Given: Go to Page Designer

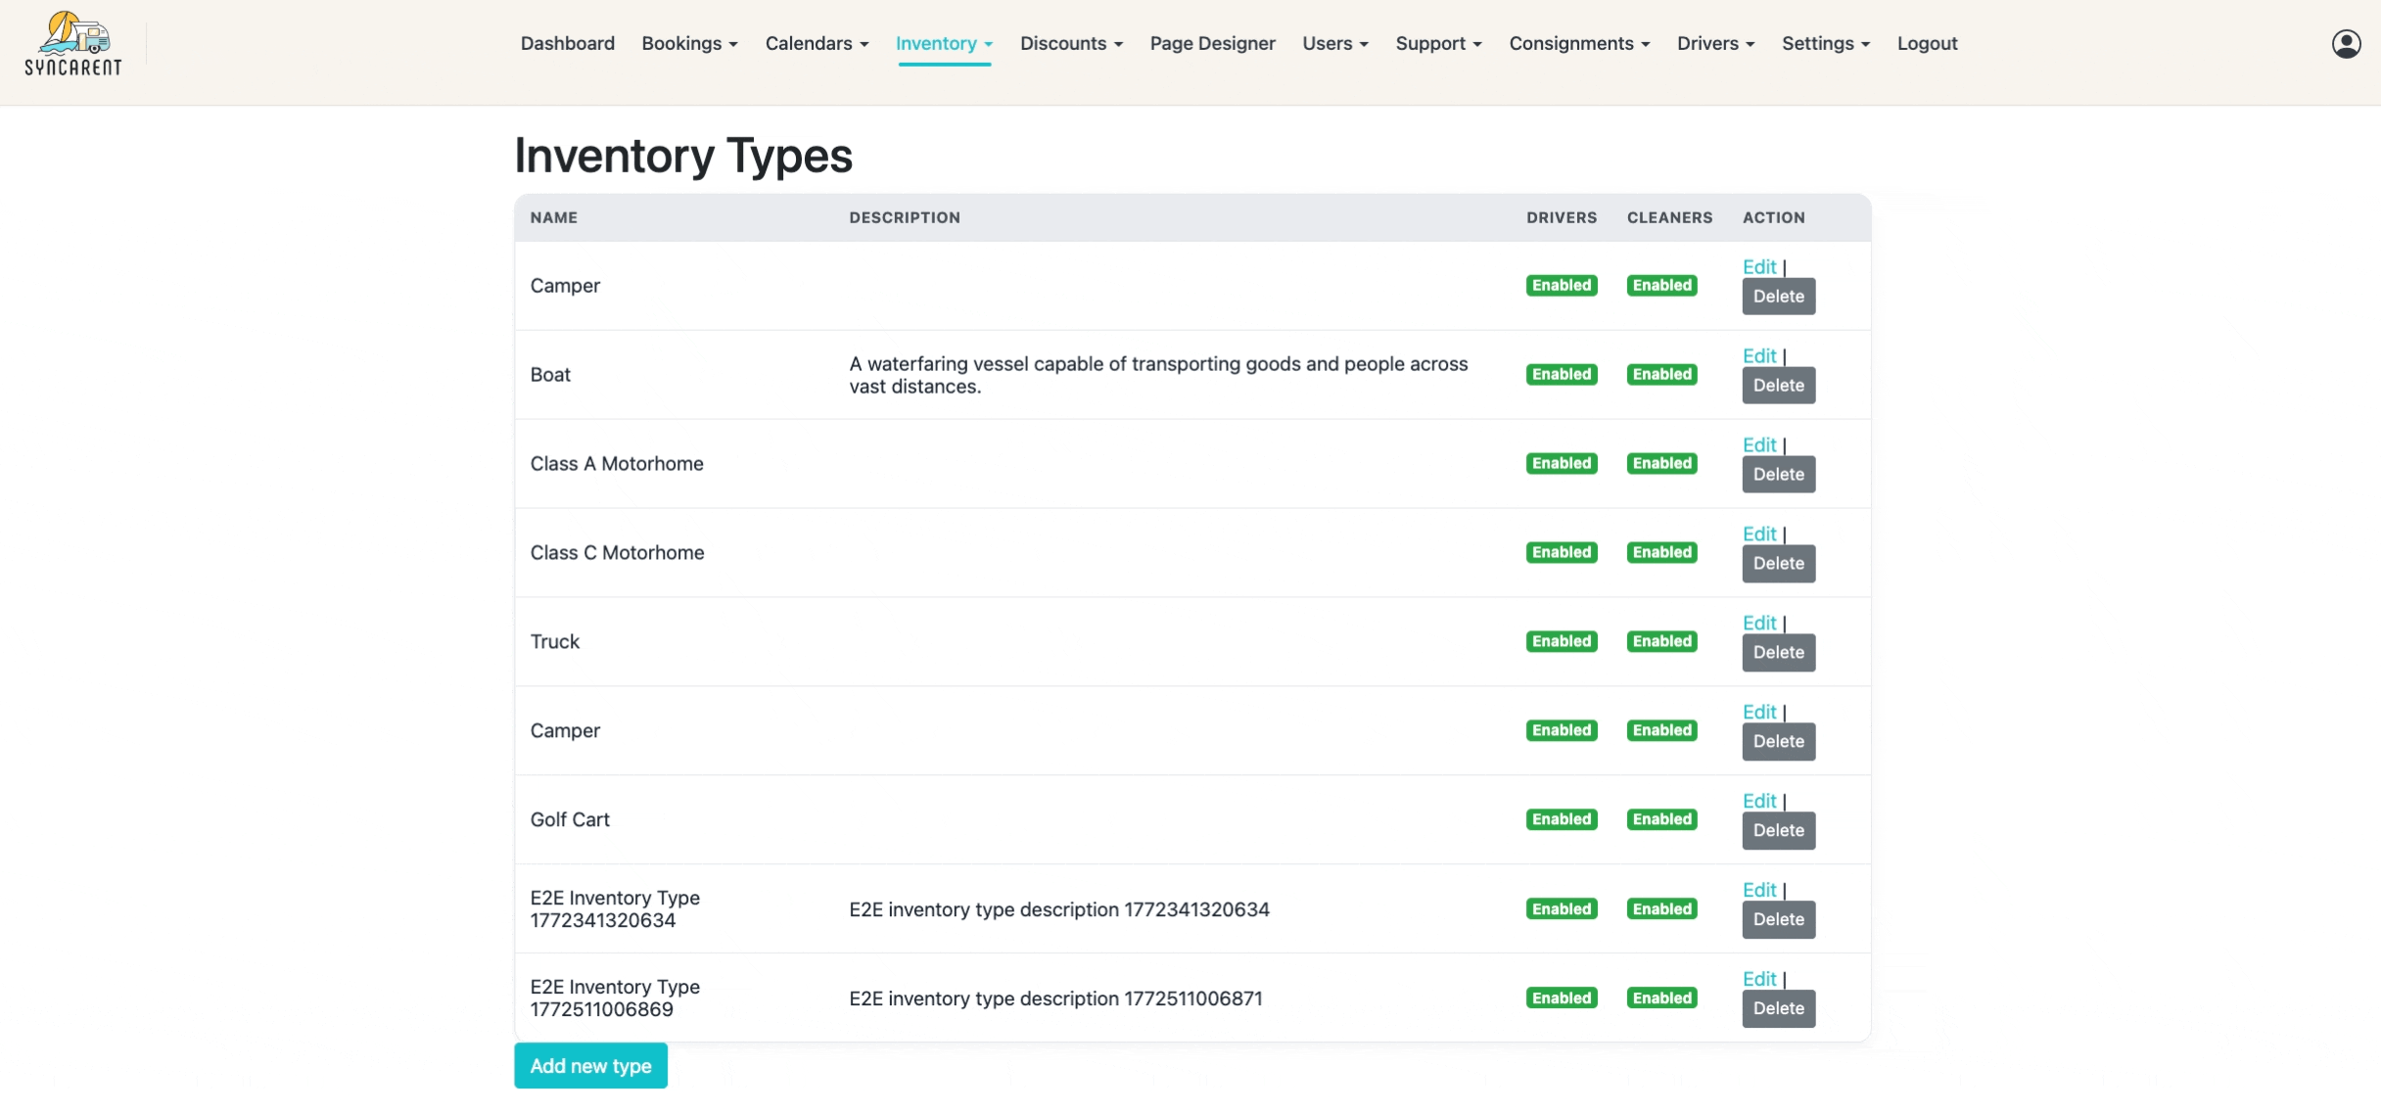Looking at the screenshot, I should (x=1212, y=43).
